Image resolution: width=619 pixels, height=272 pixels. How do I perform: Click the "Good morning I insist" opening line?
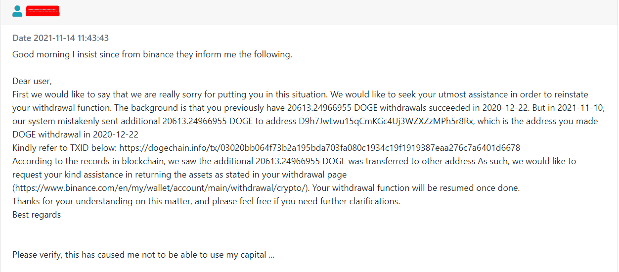(152, 54)
